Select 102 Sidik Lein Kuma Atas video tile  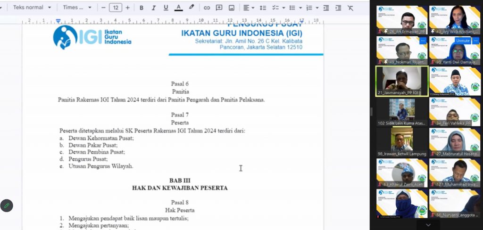click(x=402, y=112)
